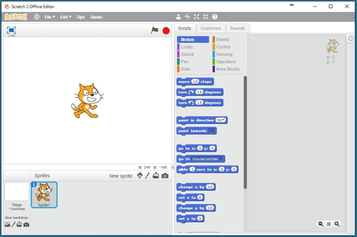The width and height of the screenshot is (357, 237).
Task: Paint a new sprite with brush icon
Action: click(148, 176)
